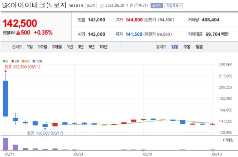The width and height of the screenshot is (238, 157).
Task: Click the purple 거래량 legend marker
Action: coord(224,140)
